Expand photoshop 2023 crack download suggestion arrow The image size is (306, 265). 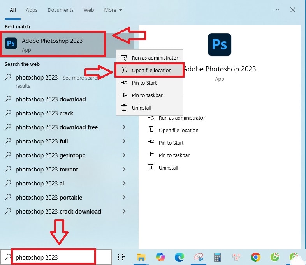(x=124, y=211)
